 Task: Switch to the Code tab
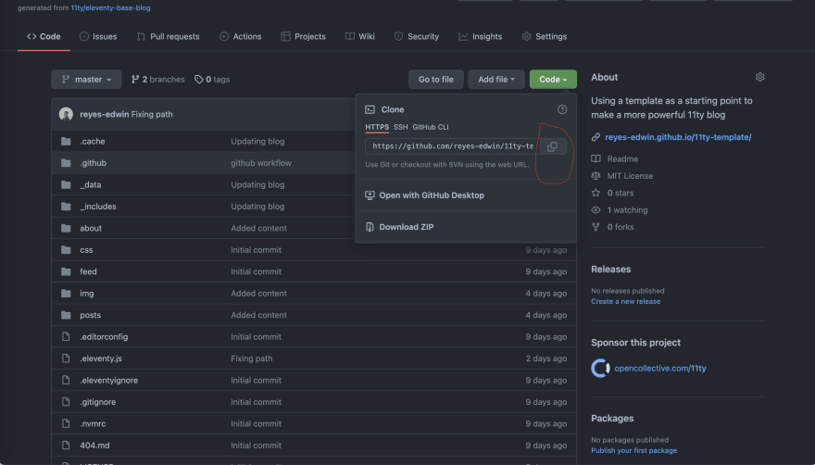(x=44, y=36)
